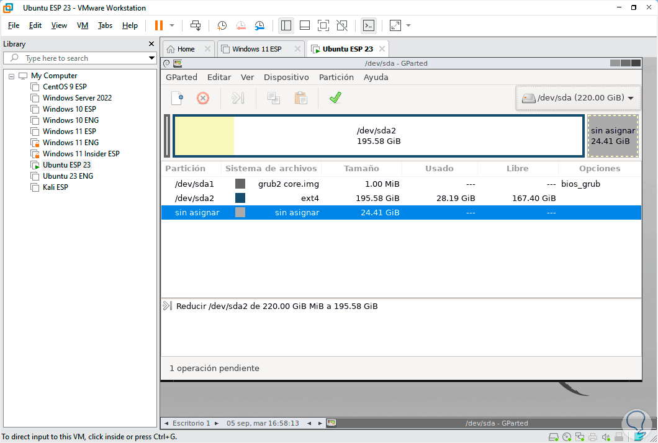Click the CD/DVD drive status icon
Image resolution: width=658 pixels, height=443 pixels.
pos(567,437)
